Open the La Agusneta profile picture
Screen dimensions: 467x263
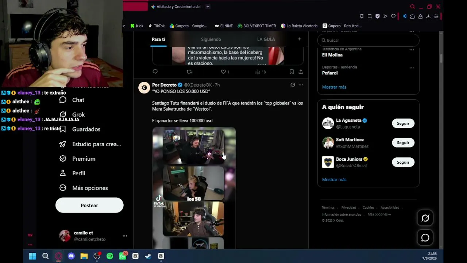point(328,123)
